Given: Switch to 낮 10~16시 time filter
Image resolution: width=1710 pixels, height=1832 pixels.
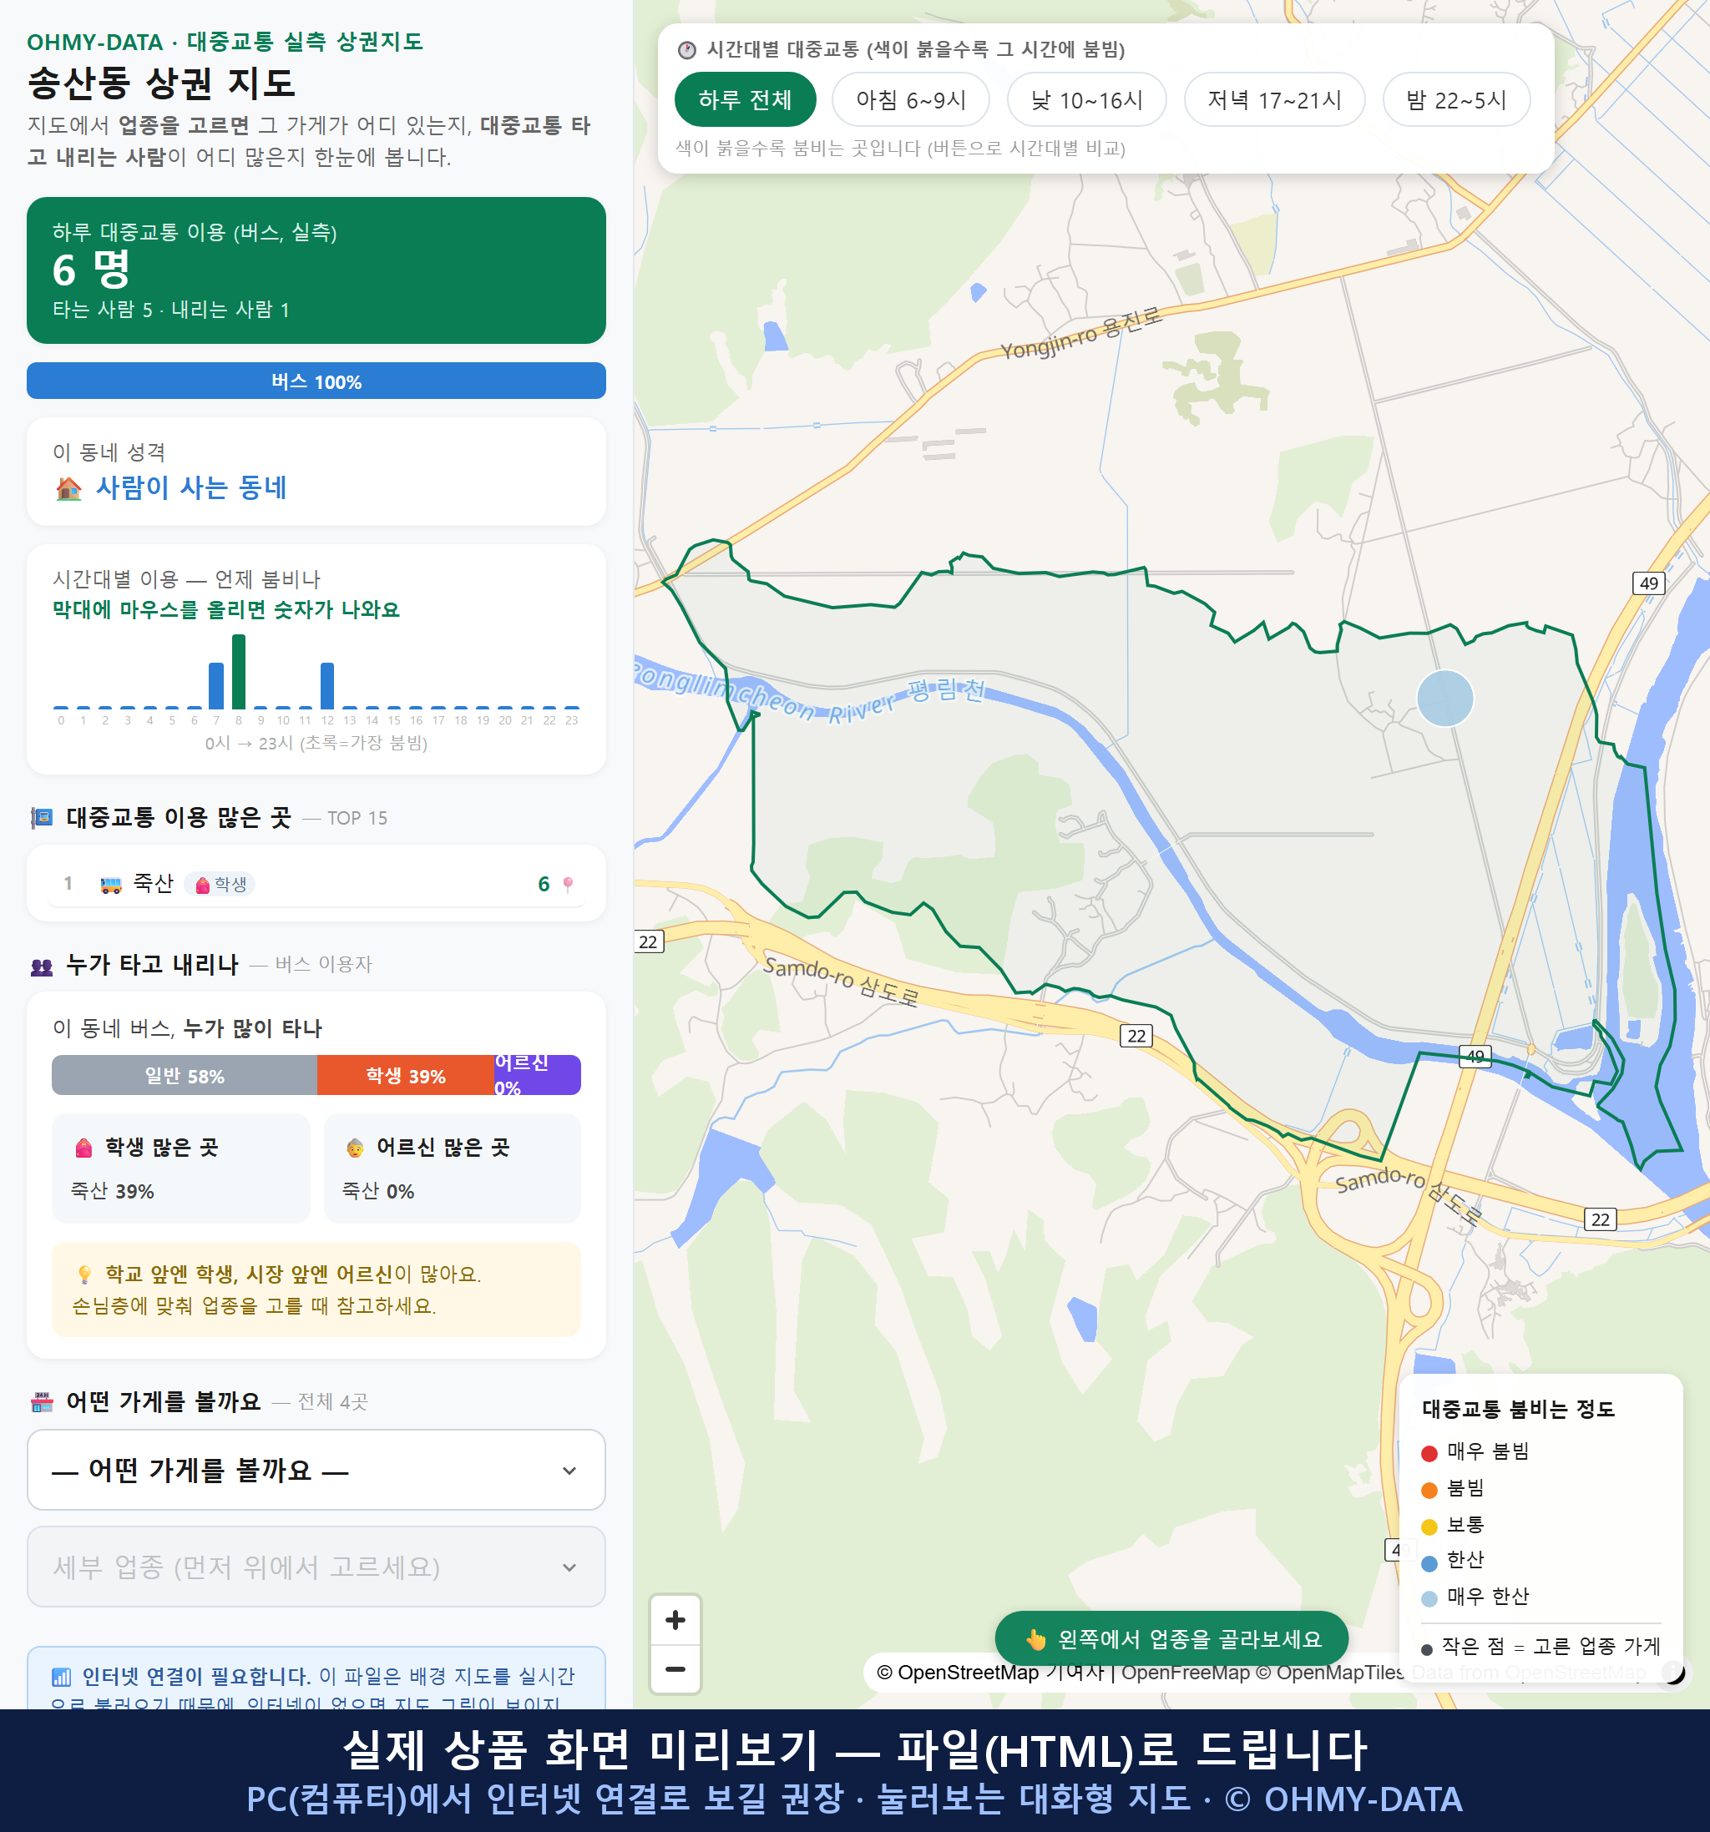Looking at the screenshot, I should [1086, 99].
